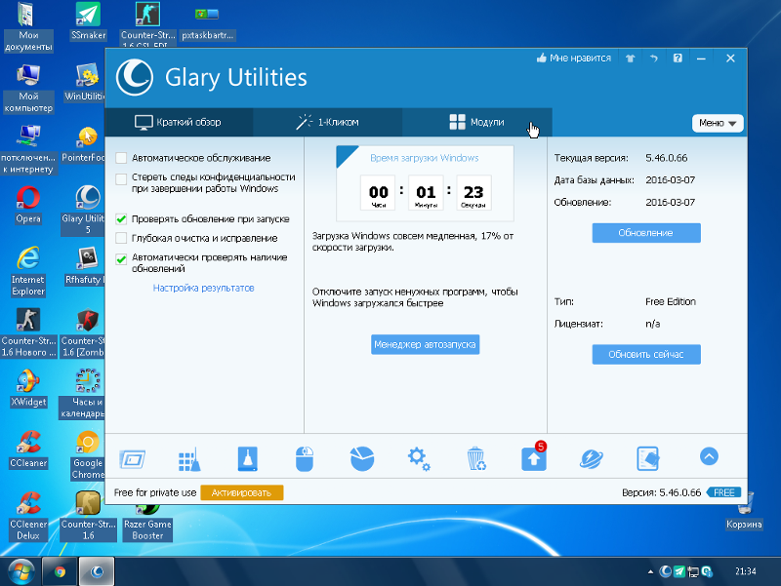Click the Мне нравится thumbs-up button
Image resolution: width=781 pixels, height=586 pixels.
(x=573, y=59)
